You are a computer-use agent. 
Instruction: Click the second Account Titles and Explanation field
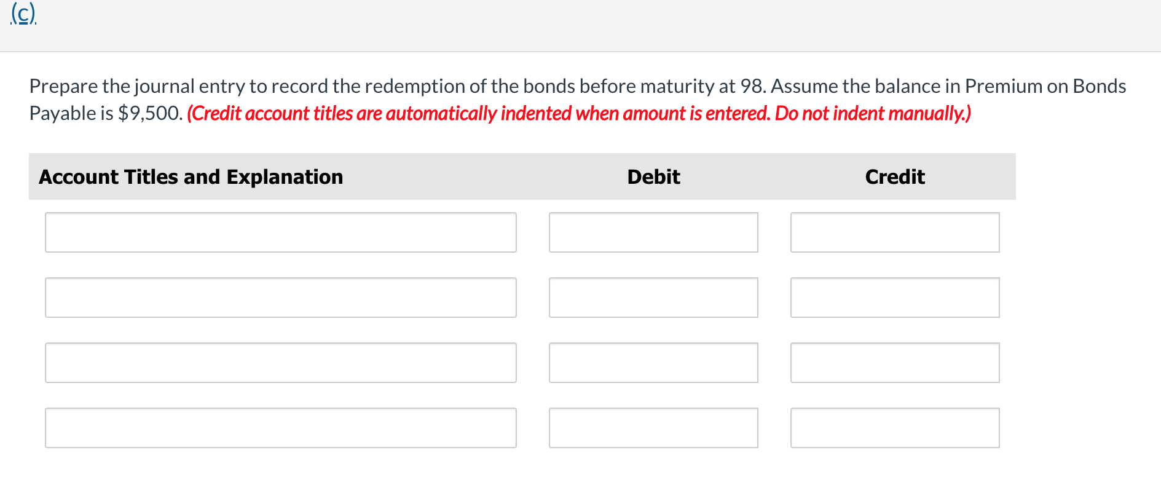pyautogui.click(x=280, y=298)
